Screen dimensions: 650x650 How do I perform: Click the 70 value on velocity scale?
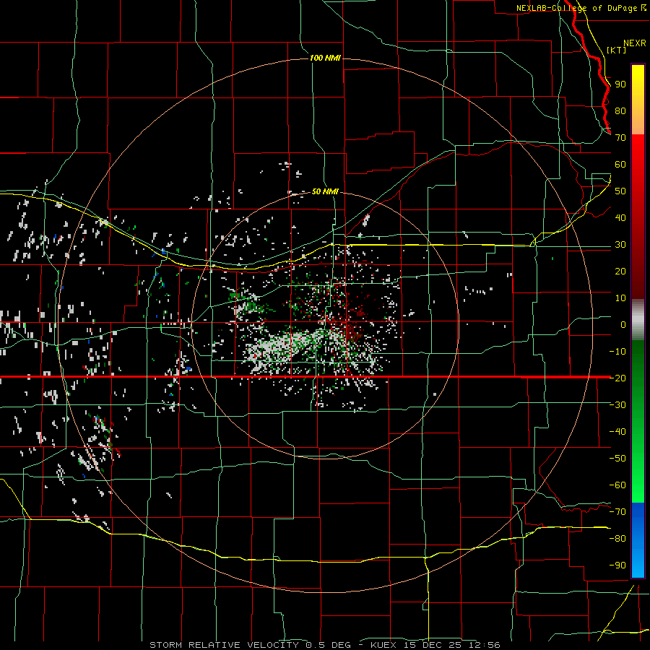(x=620, y=138)
